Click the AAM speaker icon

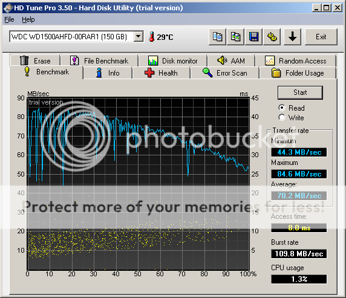[x=222, y=60]
